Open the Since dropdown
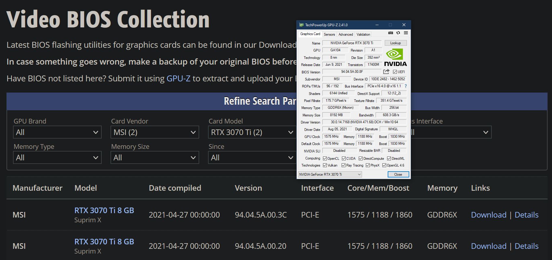 pyautogui.click(x=252, y=157)
